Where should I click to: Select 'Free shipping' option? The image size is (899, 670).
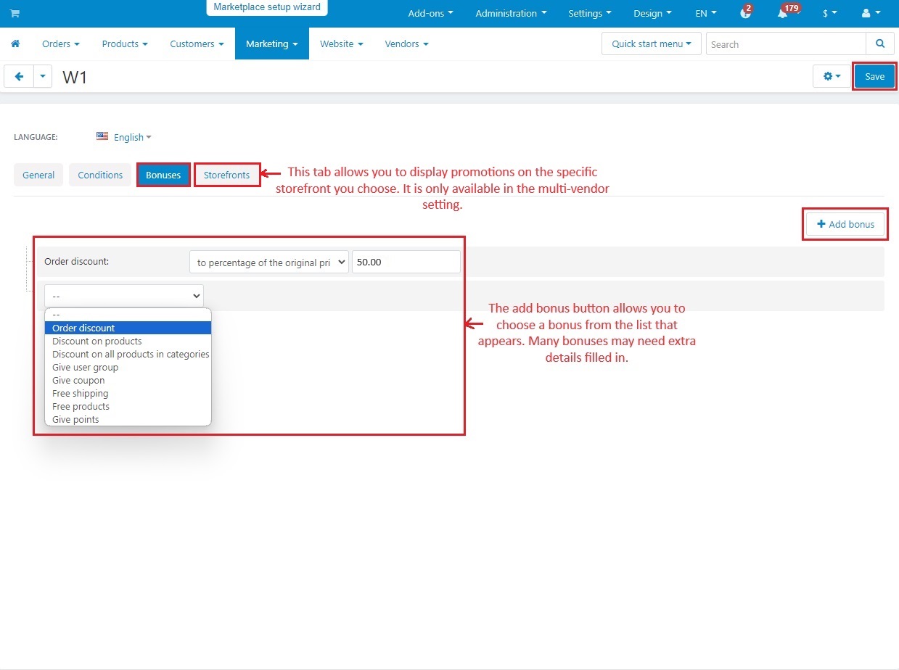[128, 393]
